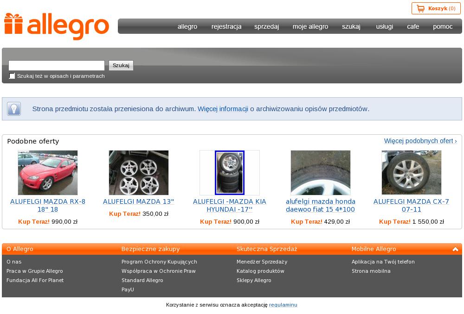The image size is (464, 314).
Task: Open Strona mobilna footer link
Action: click(x=371, y=271)
